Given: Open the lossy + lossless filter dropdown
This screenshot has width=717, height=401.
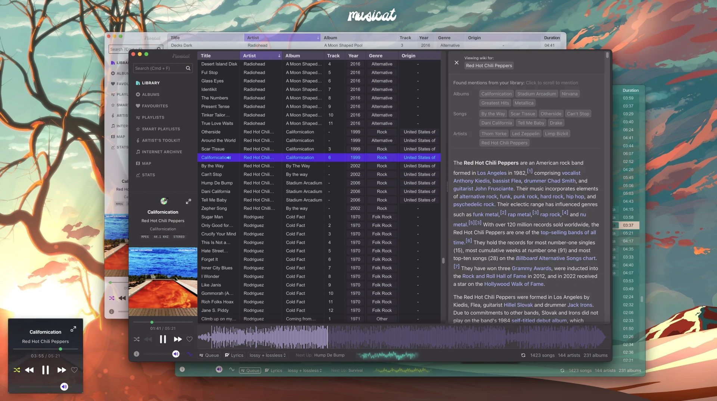Looking at the screenshot, I should [268, 355].
